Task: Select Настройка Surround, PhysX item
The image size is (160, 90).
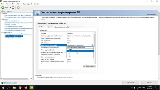Action: point(13,38)
